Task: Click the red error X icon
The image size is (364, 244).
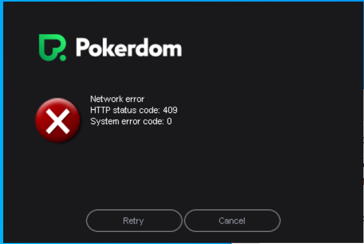Action: [x=58, y=120]
